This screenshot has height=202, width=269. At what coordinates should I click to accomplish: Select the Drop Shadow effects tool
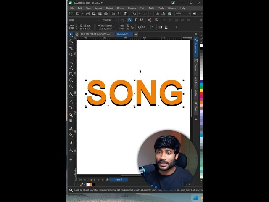point(71,115)
